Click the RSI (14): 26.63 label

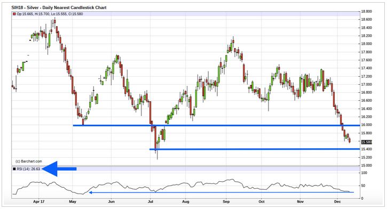[28, 169]
